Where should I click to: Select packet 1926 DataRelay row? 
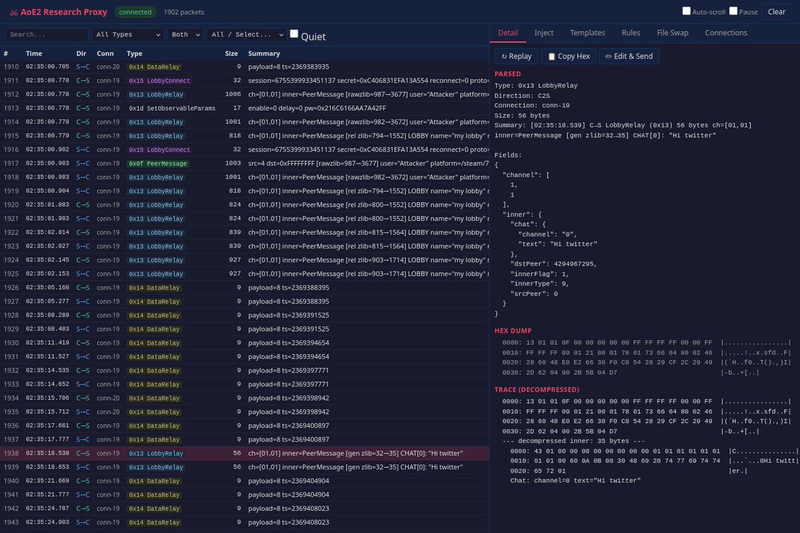click(x=245, y=288)
